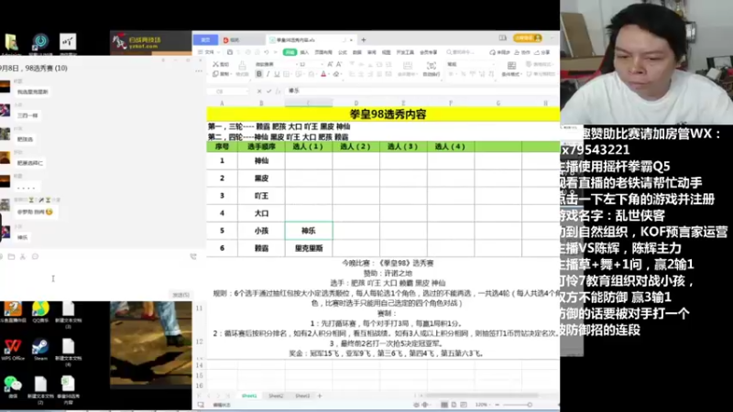Click the Send button in chat window
The width and height of the screenshot is (733, 412).
[x=181, y=295]
